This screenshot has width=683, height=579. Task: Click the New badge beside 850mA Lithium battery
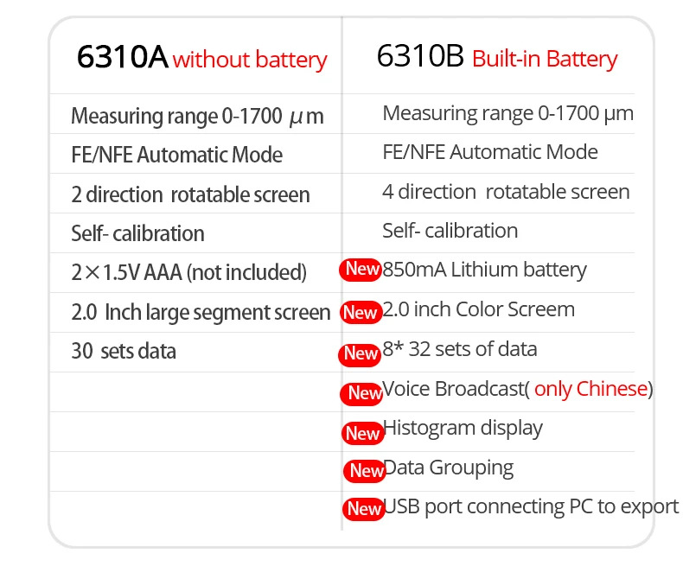pos(361,270)
